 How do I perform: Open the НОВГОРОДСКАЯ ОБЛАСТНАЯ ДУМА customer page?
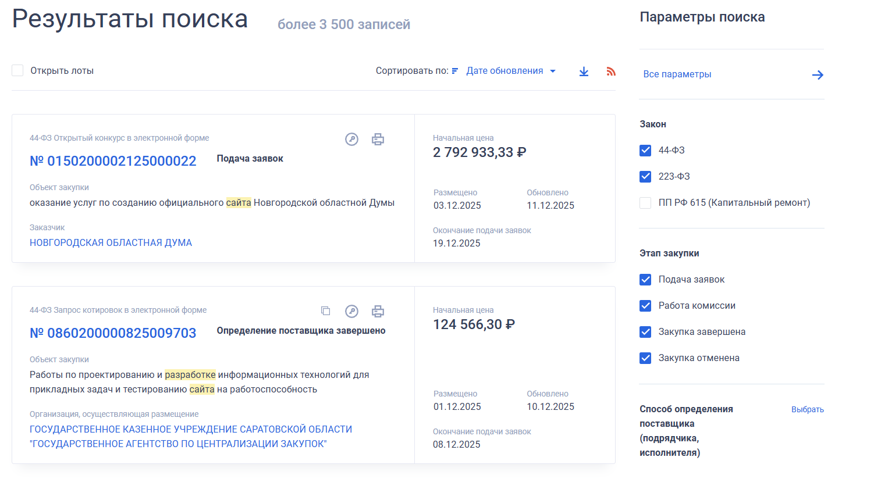click(x=111, y=242)
